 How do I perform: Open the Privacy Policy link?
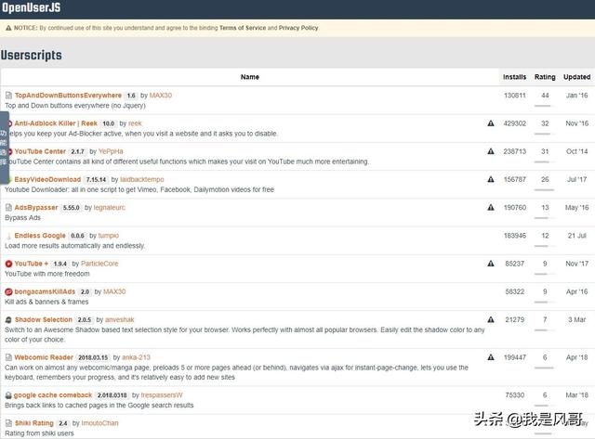coord(298,28)
